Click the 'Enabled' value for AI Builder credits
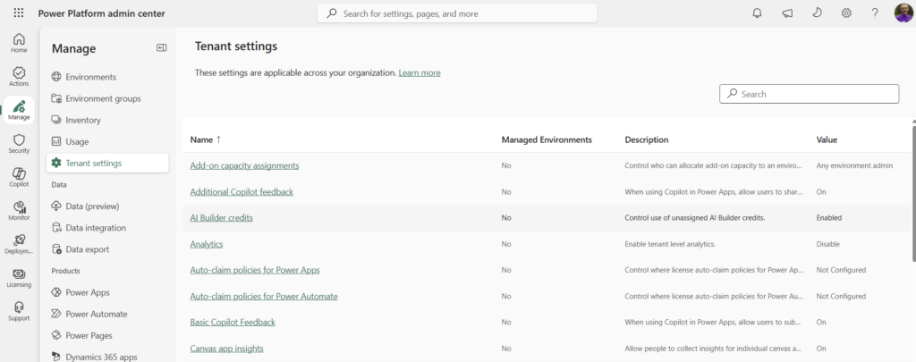The height and width of the screenshot is (362, 916). (x=829, y=218)
